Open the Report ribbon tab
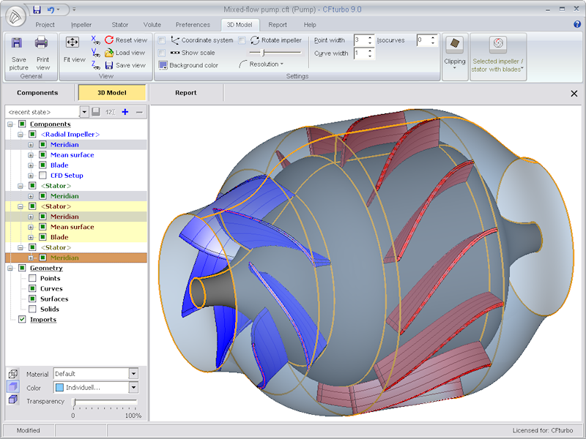The image size is (586, 439). 278,25
